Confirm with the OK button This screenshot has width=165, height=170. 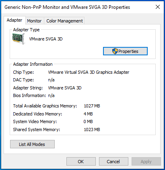(x=81, y=162)
